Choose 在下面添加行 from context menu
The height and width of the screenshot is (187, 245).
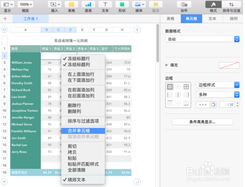pos(83,80)
